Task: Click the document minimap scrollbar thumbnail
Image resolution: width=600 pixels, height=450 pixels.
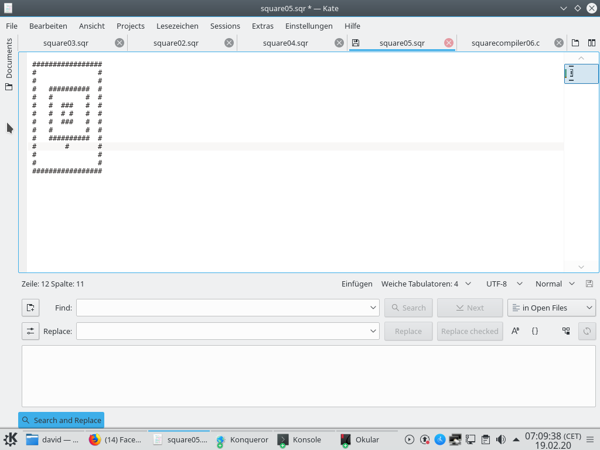Action: (x=581, y=74)
